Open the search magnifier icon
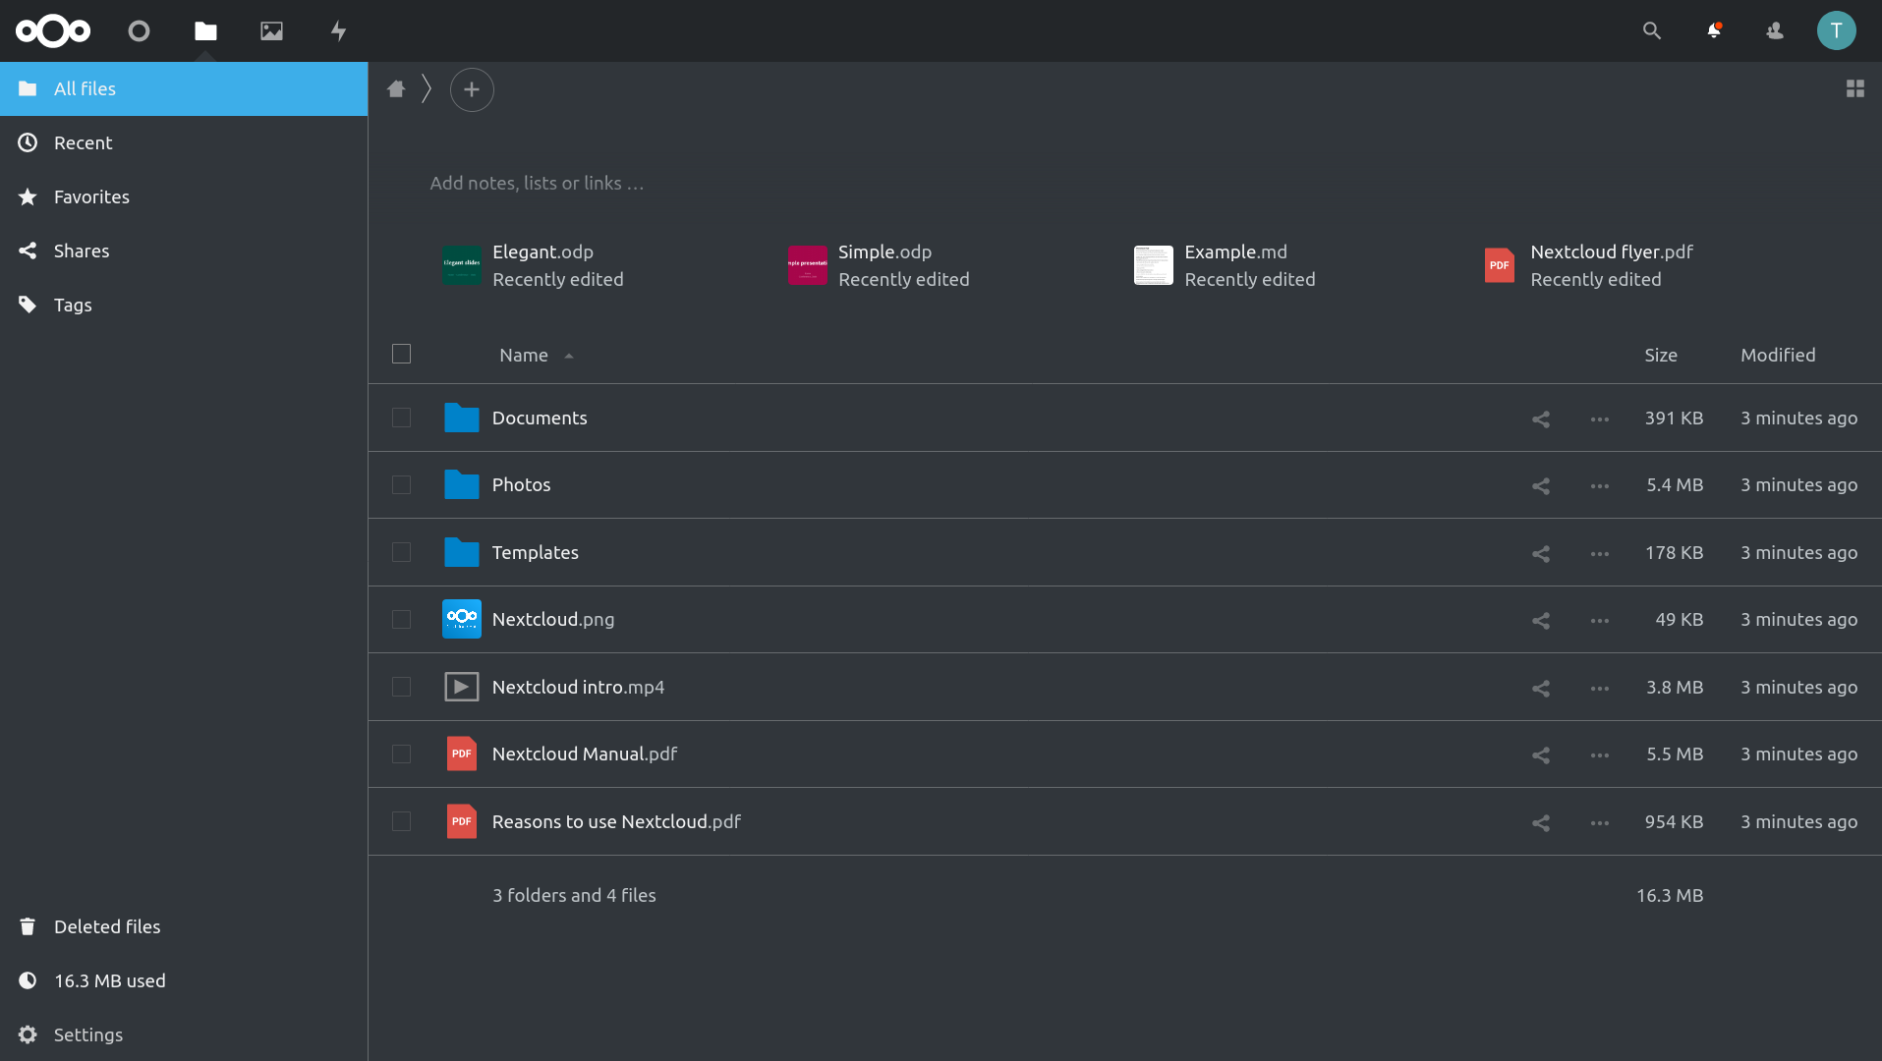1882x1061 pixels. coord(1651,31)
